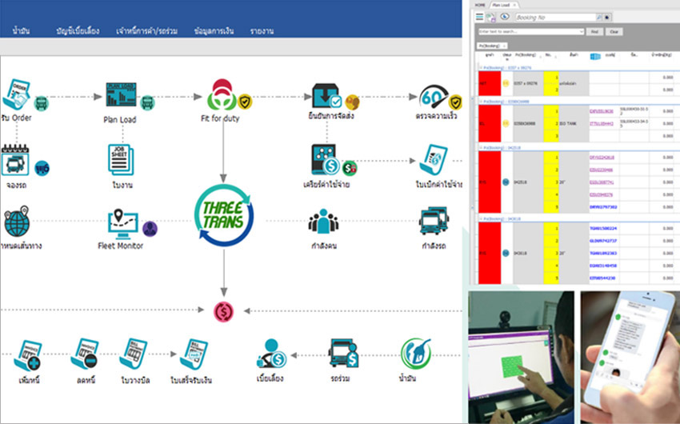
Task: Open the รับ Order workflow icon
Action: point(16,94)
